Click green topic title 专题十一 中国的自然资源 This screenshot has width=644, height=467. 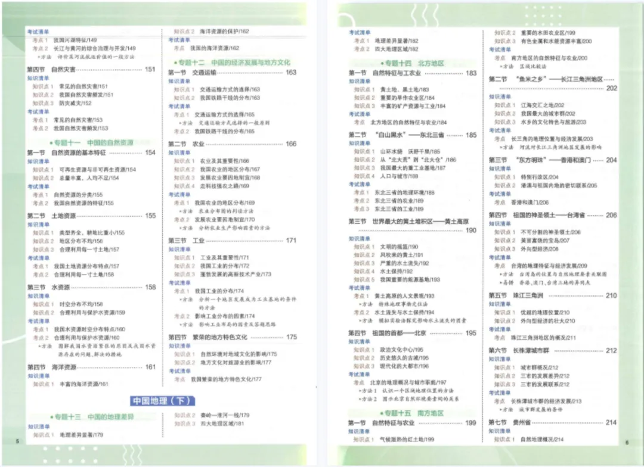coord(93,142)
